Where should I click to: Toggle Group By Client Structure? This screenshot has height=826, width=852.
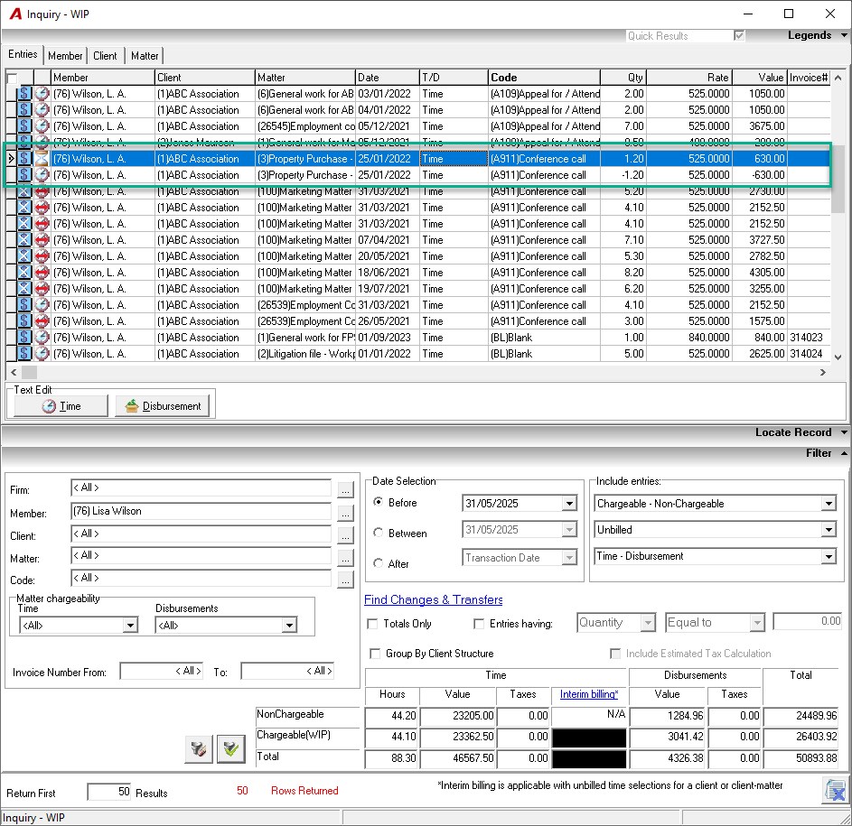click(x=375, y=654)
